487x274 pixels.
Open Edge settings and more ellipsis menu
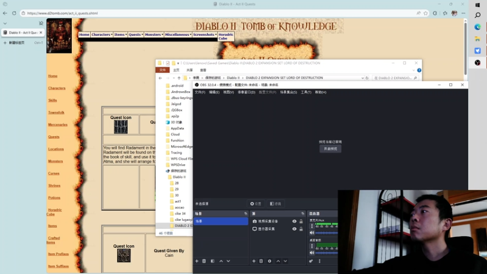click(x=463, y=13)
